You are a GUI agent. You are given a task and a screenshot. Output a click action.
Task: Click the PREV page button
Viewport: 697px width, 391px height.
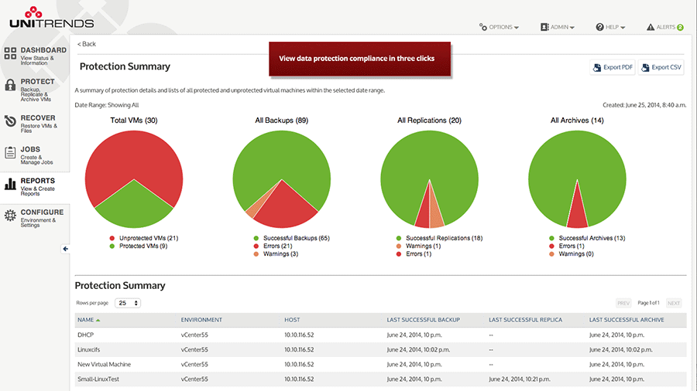click(x=623, y=303)
